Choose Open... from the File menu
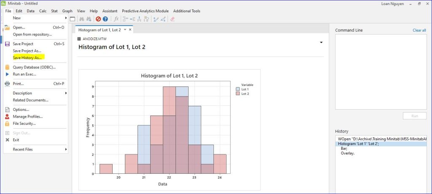This screenshot has height=194, width=432. 36,27
